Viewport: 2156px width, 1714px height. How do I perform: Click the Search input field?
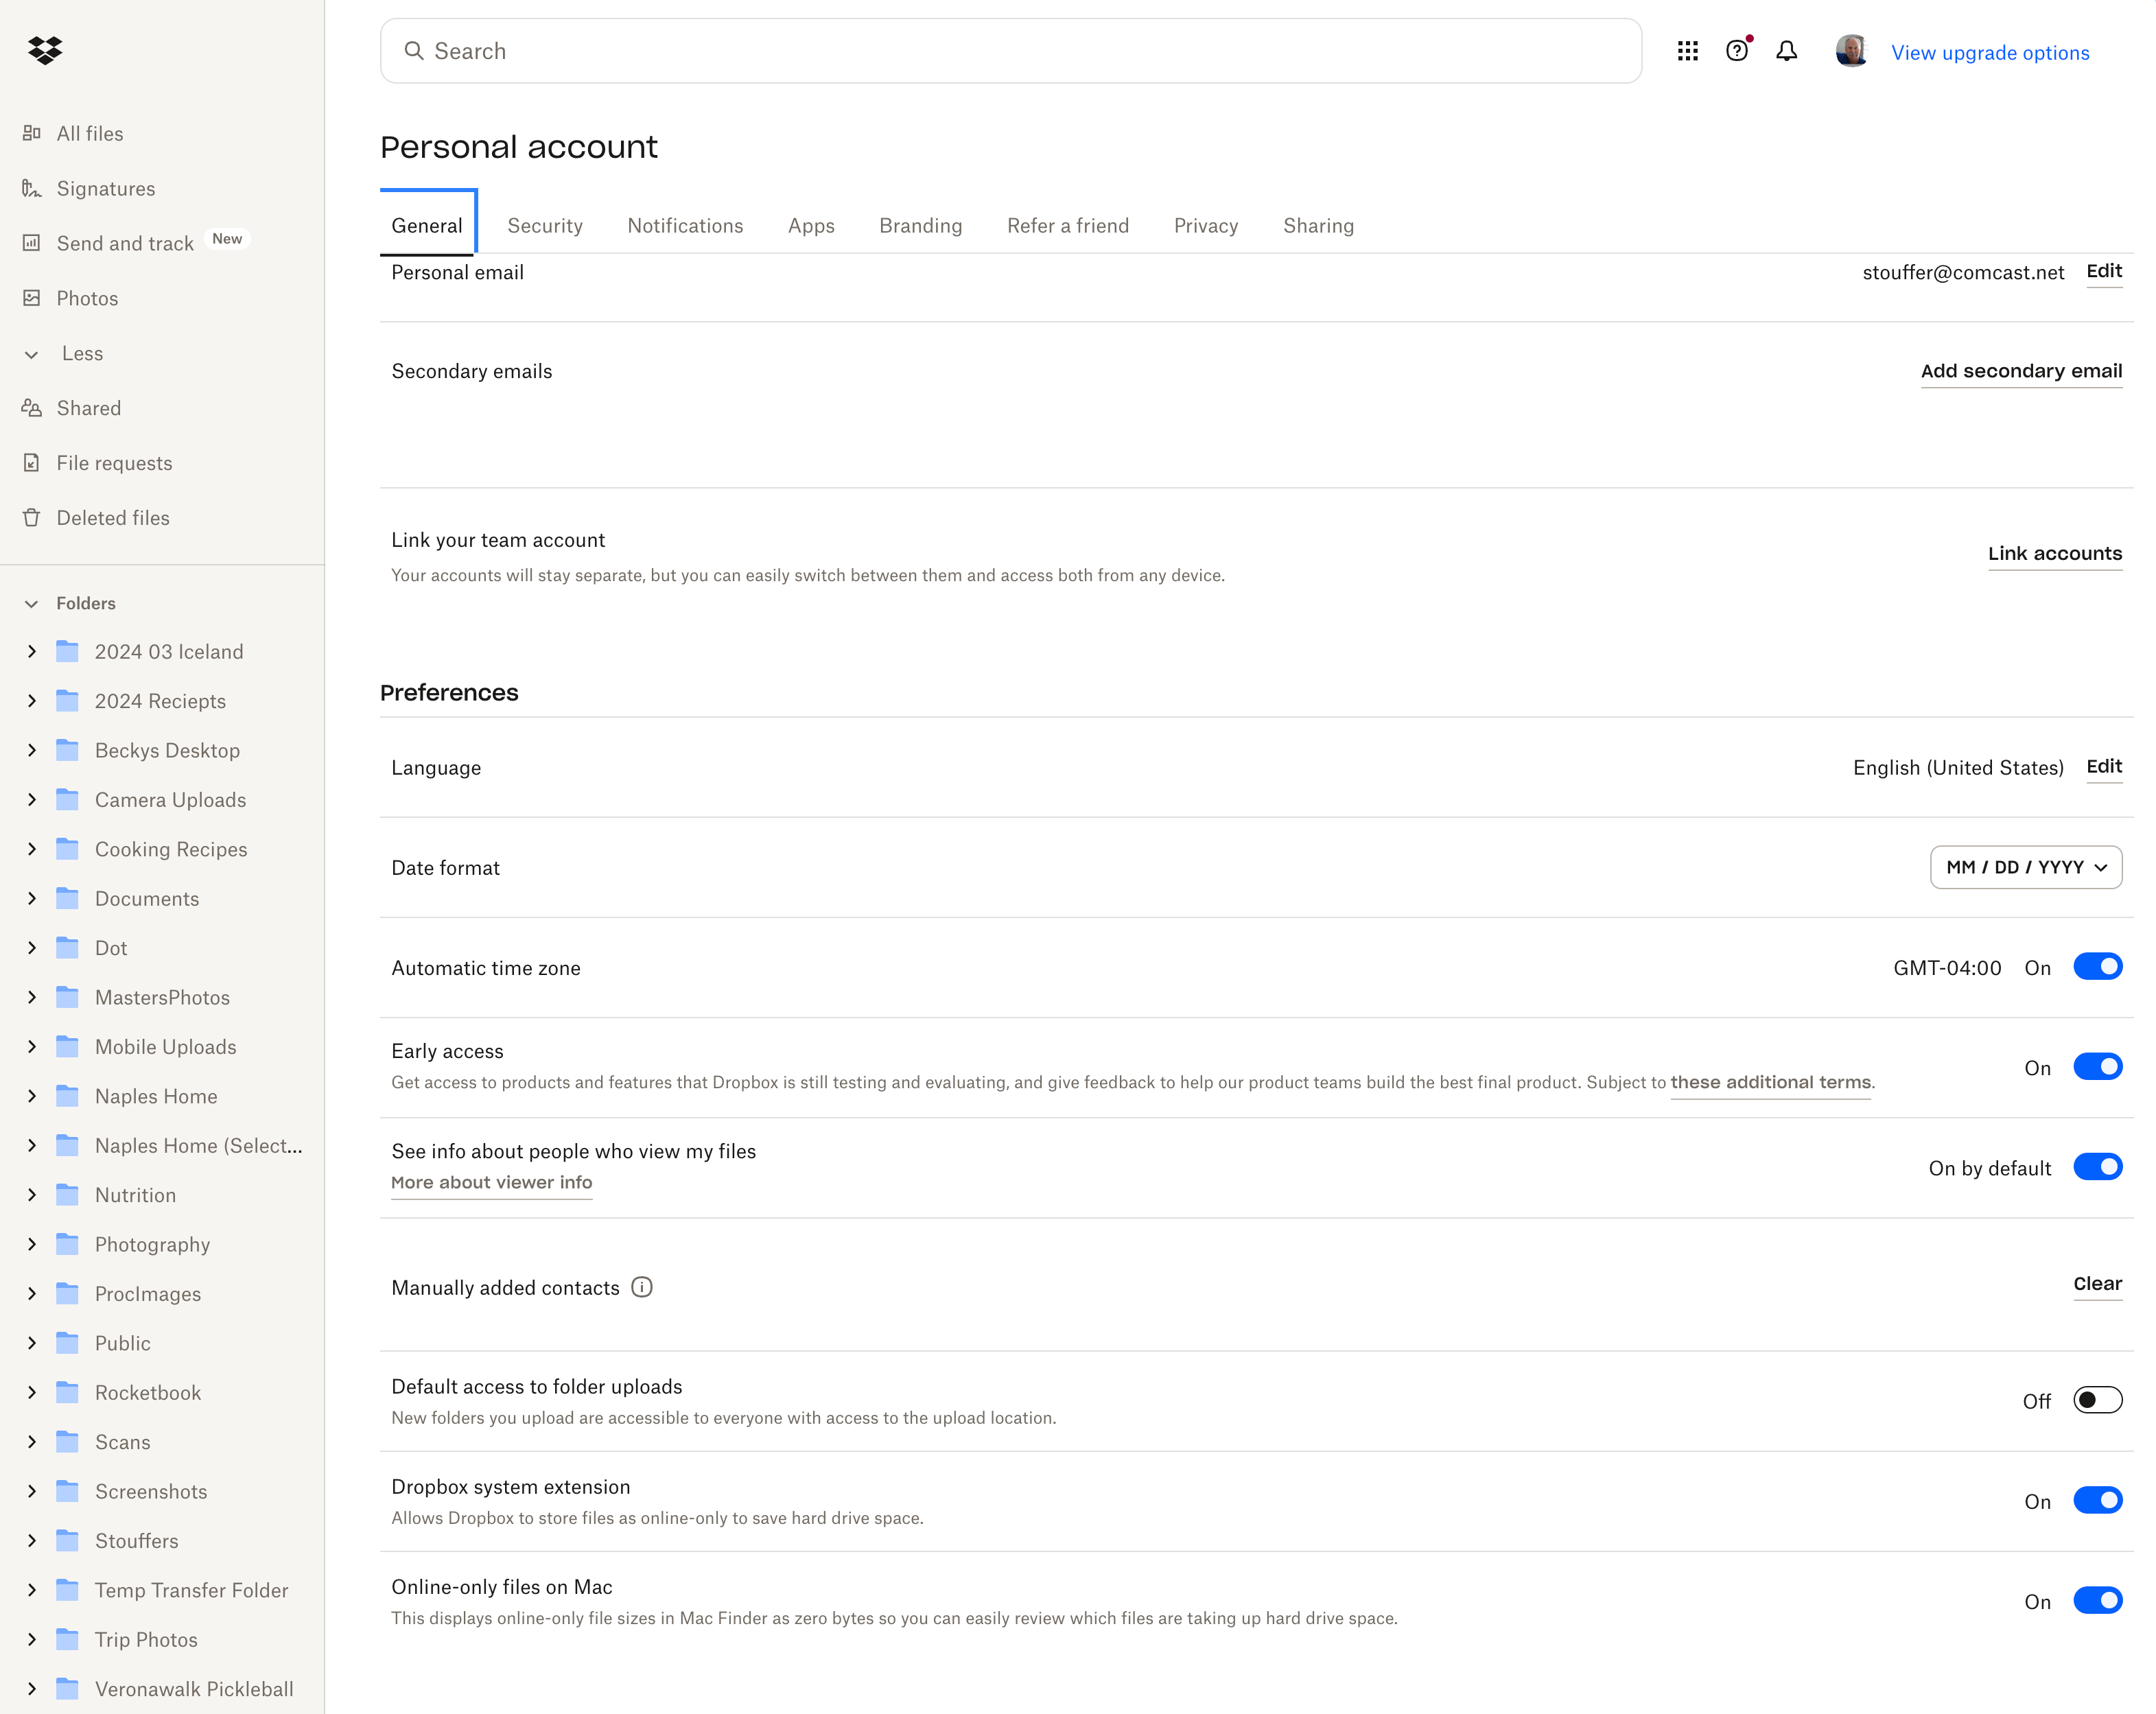(x=1010, y=51)
